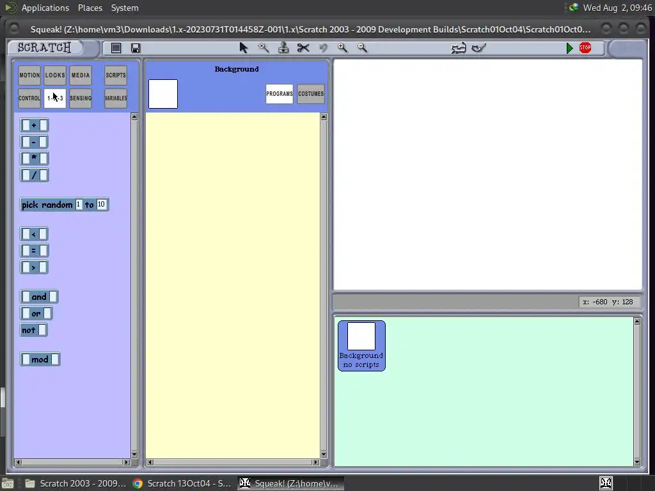The image size is (655, 491).
Task: Open the project list icon in toolbar
Action: point(116,48)
